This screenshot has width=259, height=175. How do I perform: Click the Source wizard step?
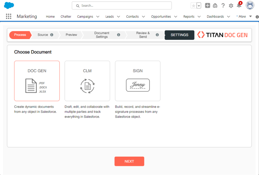(x=43, y=35)
